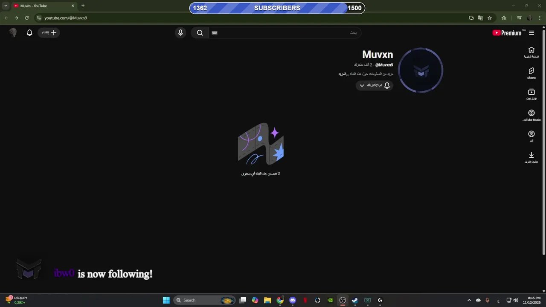Open the Google Translate page icon
This screenshot has height=307, width=546.
480,18
